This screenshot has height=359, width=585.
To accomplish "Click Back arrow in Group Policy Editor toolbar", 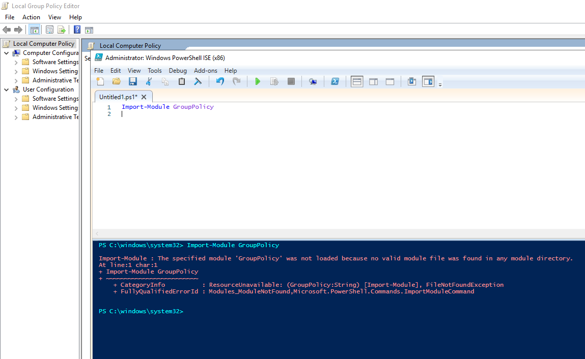I will point(7,30).
